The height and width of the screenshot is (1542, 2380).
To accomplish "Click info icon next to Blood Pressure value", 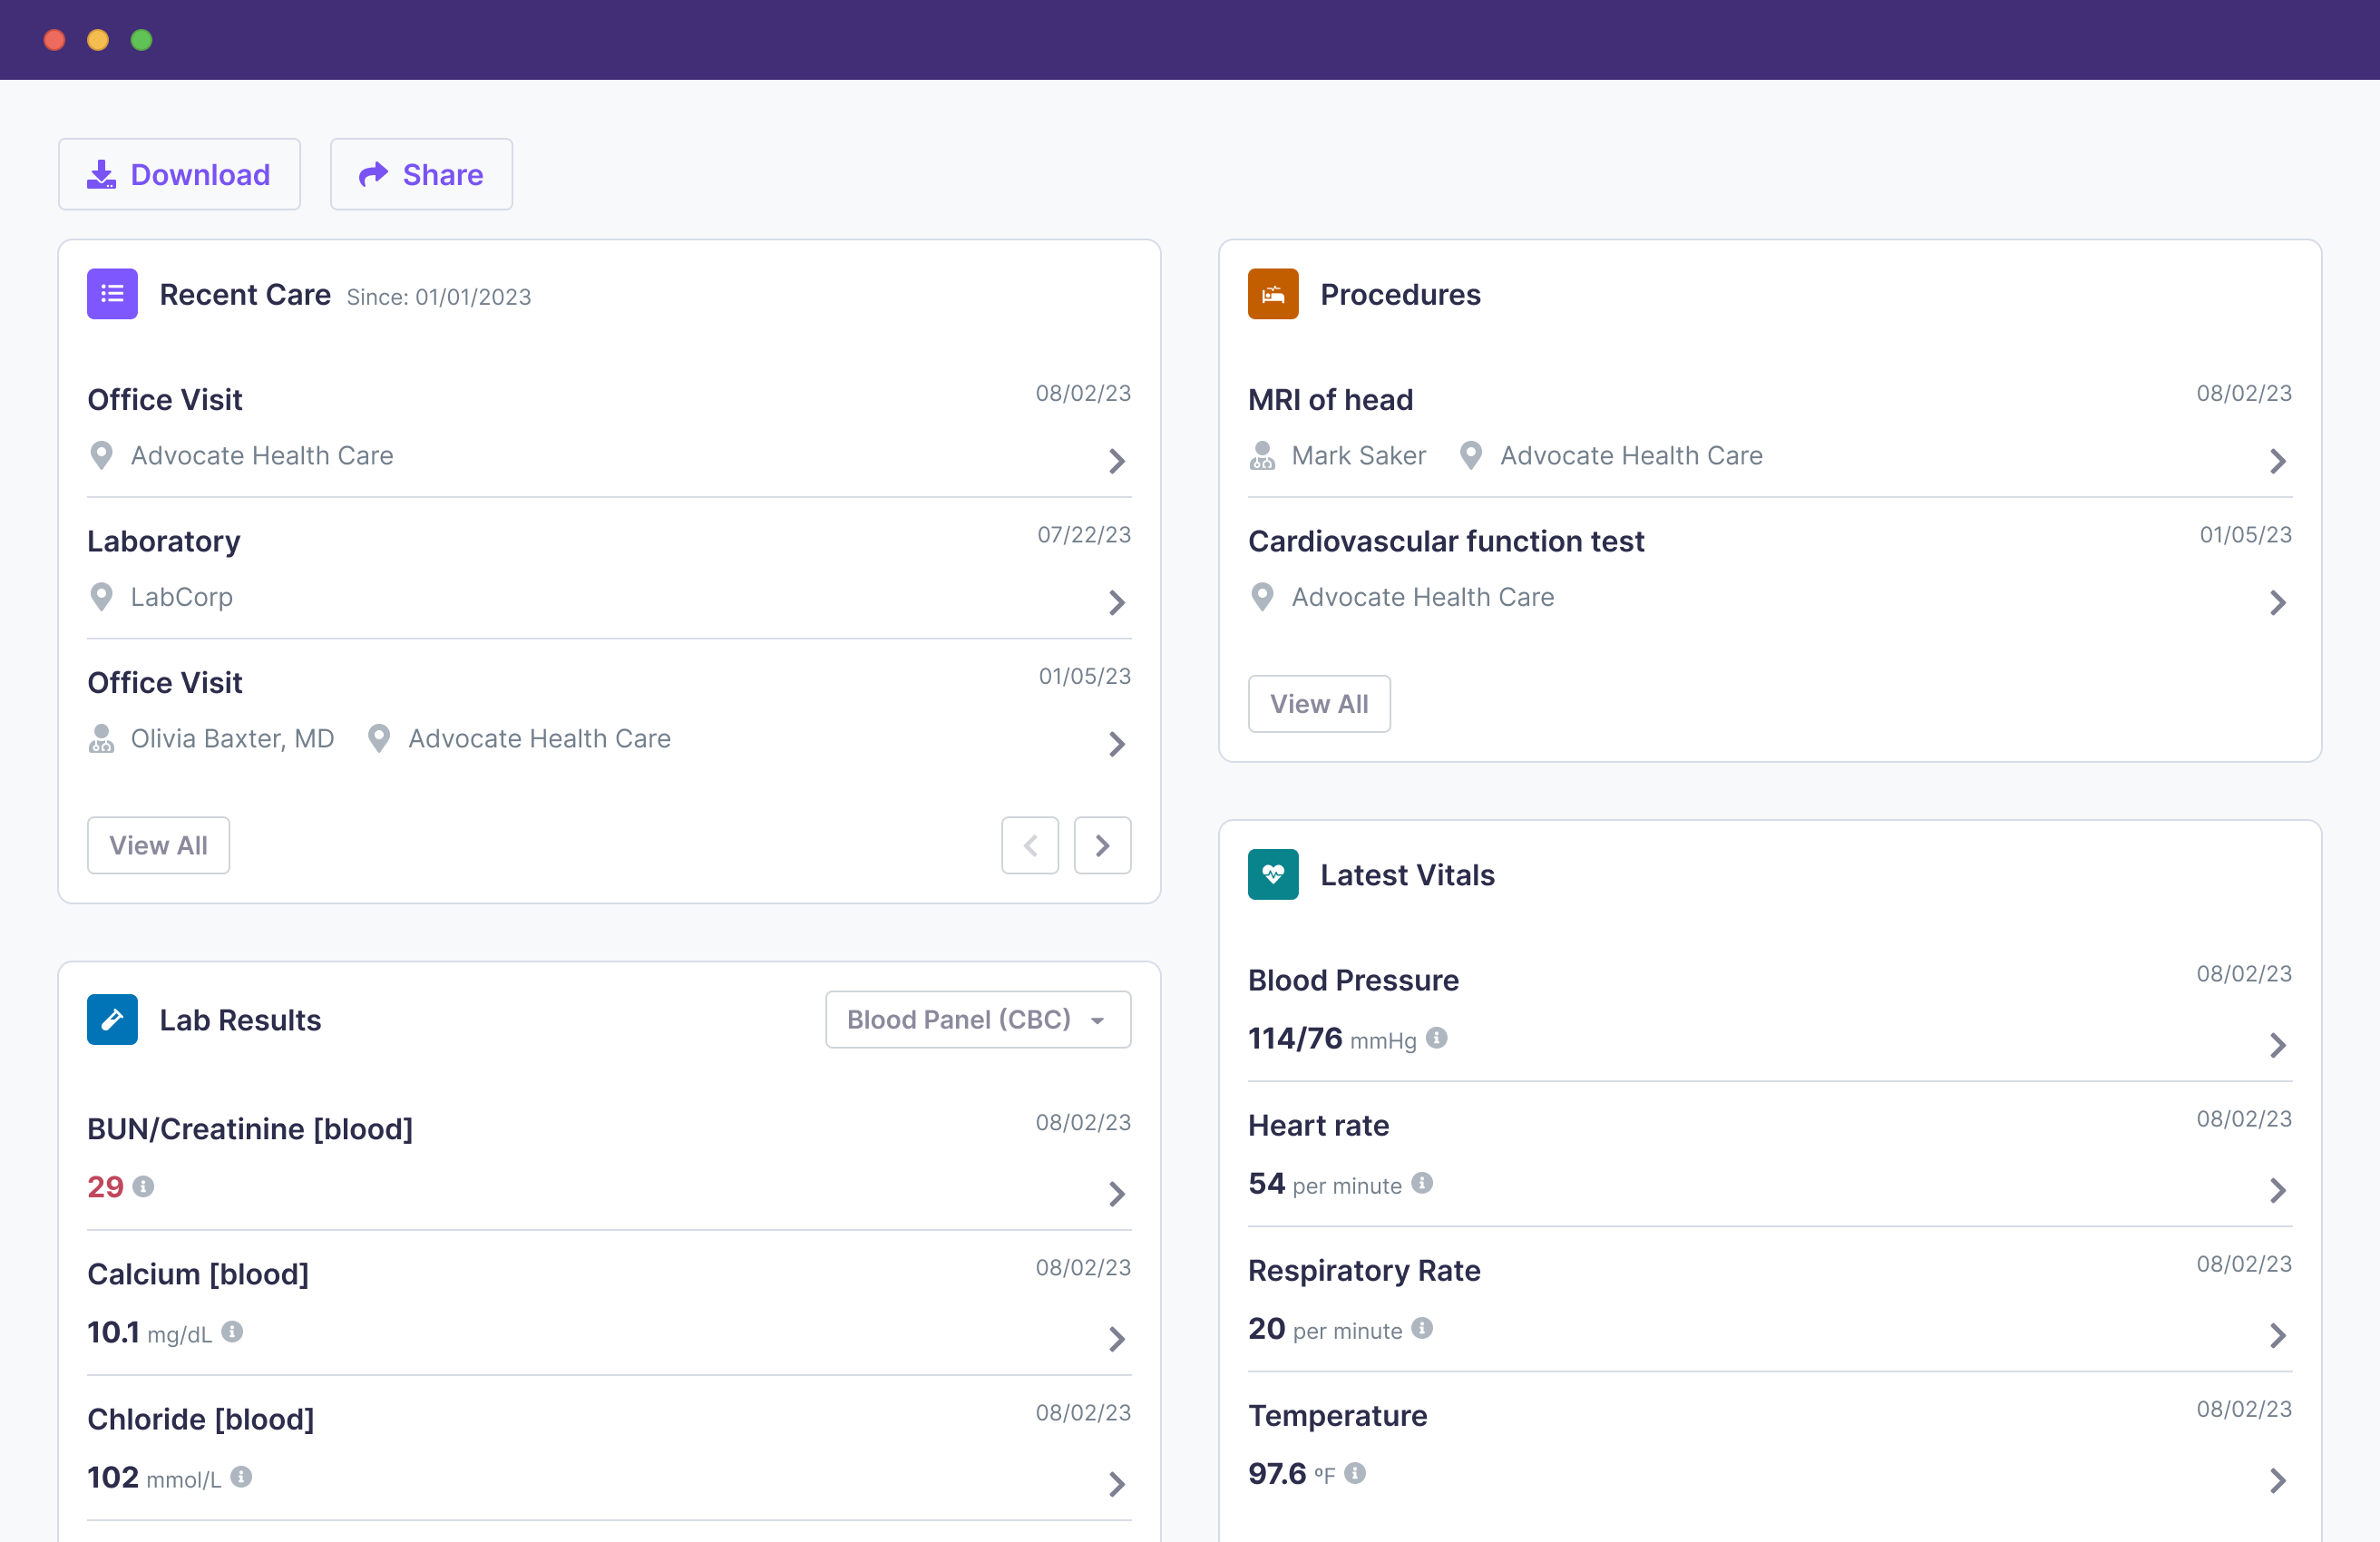I will pyautogui.click(x=1436, y=1038).
